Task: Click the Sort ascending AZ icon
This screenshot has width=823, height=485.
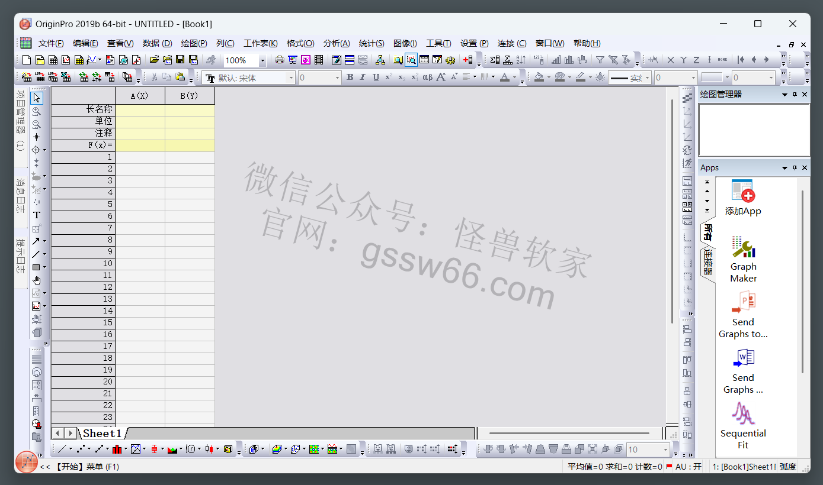Action: 521,60
